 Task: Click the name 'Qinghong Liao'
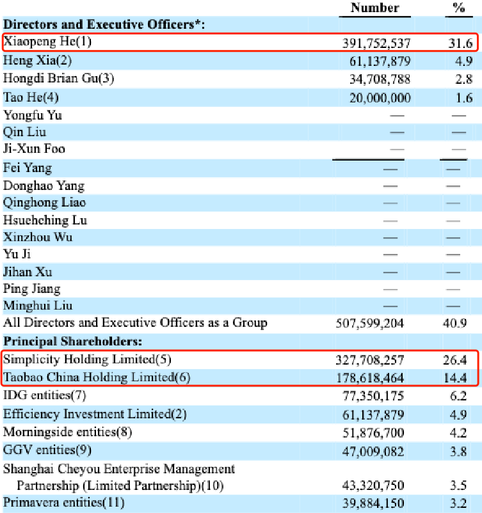tap(45, 203)
